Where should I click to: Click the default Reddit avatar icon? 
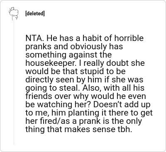click(x=14, y=13)
